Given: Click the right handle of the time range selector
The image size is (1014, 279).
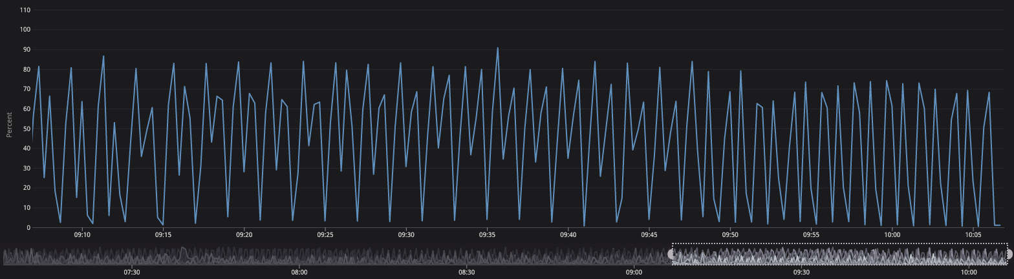Looking at the screenshot, I should click(1009, 254).
